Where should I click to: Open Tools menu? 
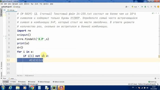[36, 4]
